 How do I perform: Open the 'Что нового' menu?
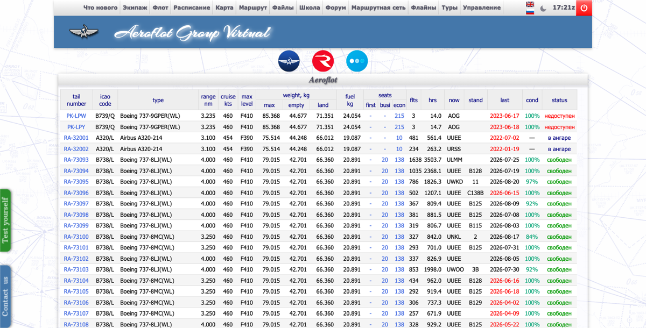click(x=101, y=8)
